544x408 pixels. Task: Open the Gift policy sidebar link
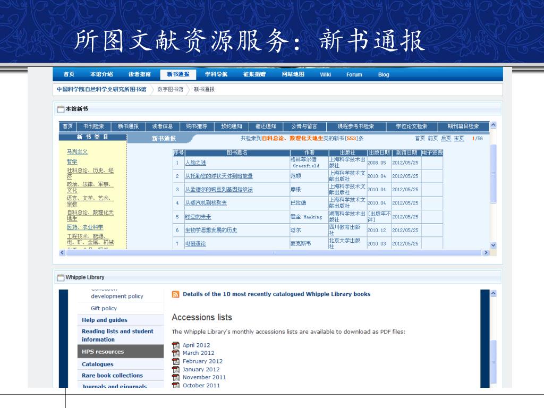tap(104, 309)
